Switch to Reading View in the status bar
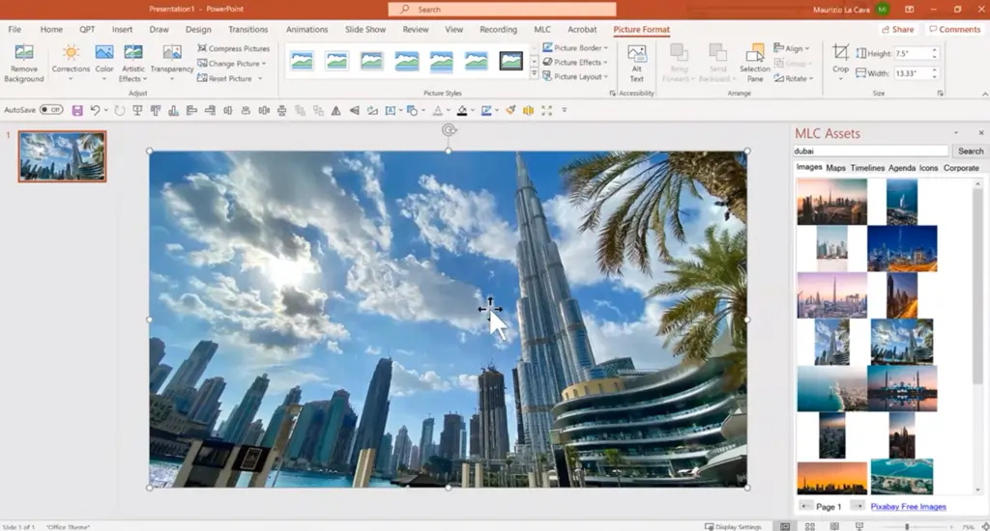The image size is (990, 531). click(834, 526)
